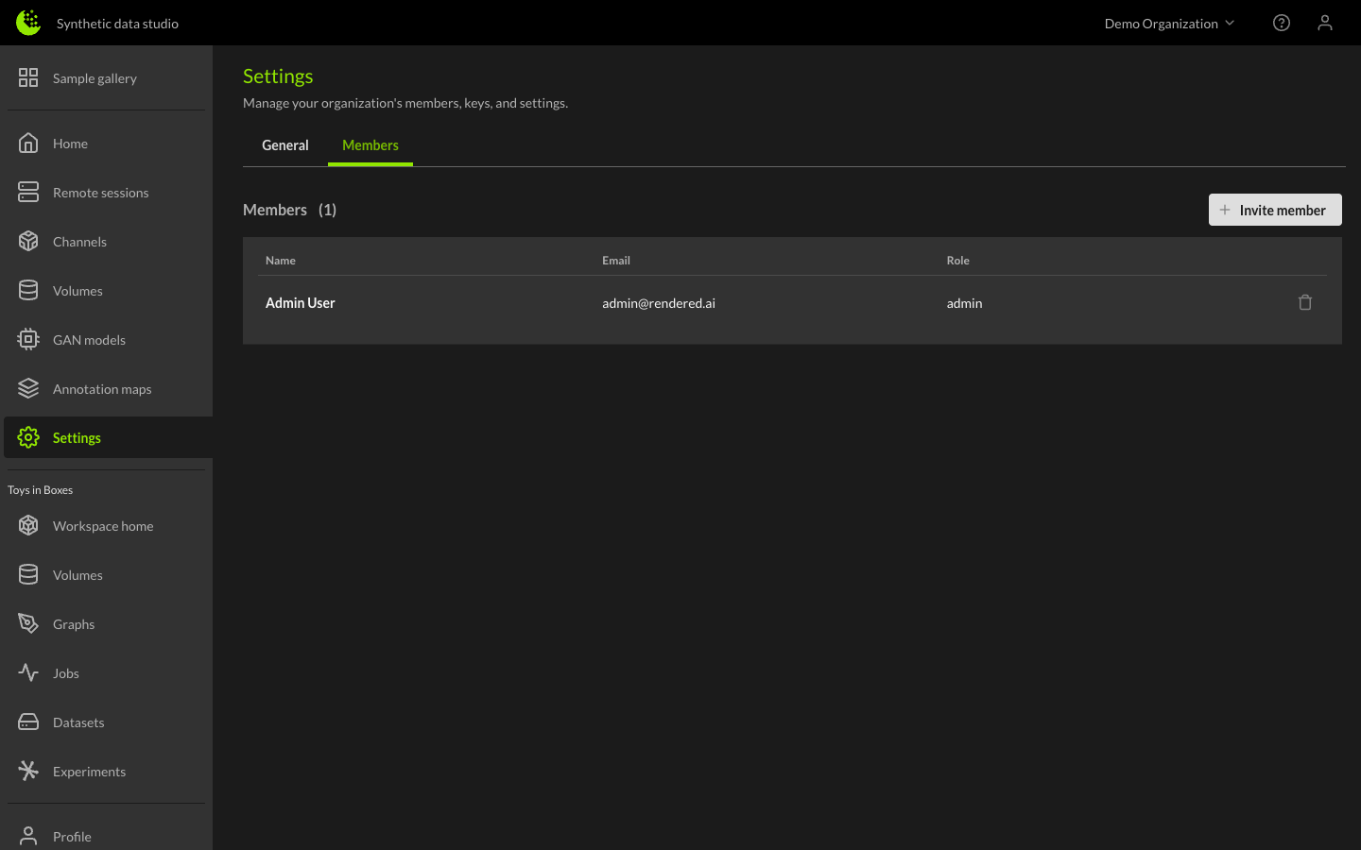Open Sample gallery in sidebar
Image resolution: width=1361 pixels, height=850 pixels.
coord(95,78)
